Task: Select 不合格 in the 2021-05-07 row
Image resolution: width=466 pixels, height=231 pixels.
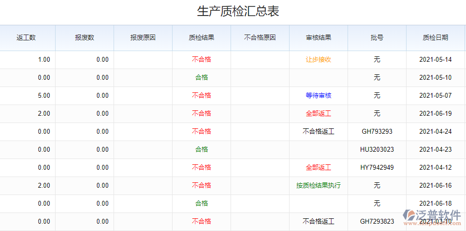Action: (x=201, y=95)
